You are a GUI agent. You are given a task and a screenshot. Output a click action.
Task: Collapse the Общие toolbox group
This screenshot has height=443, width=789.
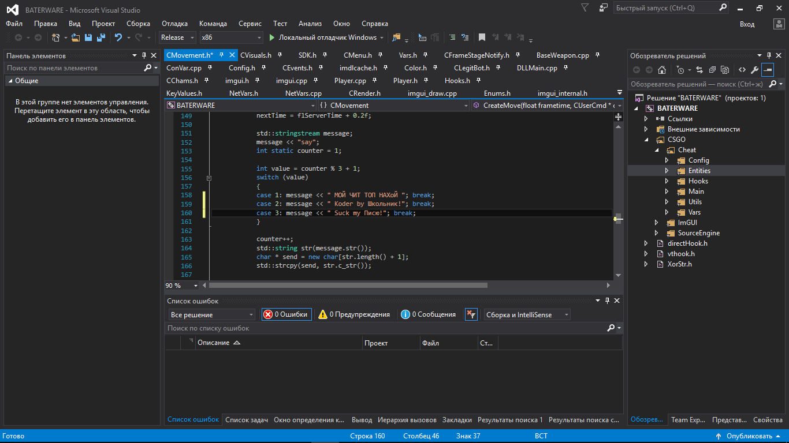pyautogui.click(x=10, y=81)
